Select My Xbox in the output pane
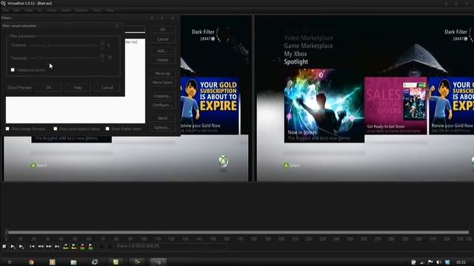This screenshot has width=474, height=266. (296, 54)
